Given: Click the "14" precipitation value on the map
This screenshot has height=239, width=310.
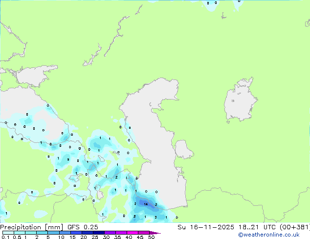Looking at the screenshot, I should pos(146,204).
